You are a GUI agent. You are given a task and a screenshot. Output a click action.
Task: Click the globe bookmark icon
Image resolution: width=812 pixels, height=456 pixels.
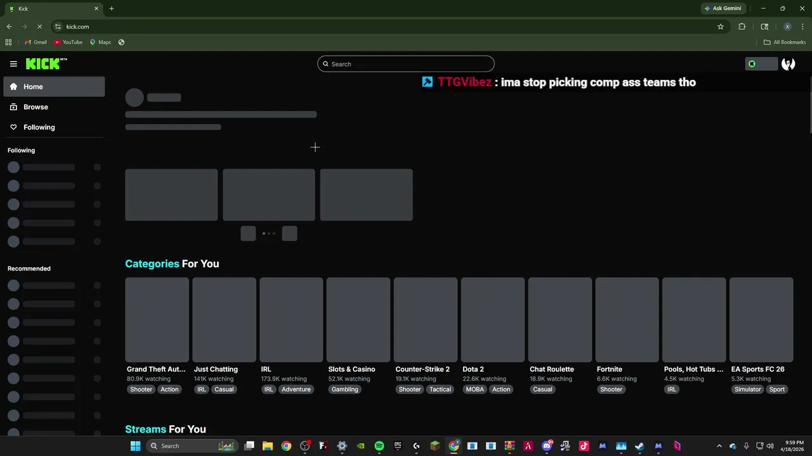click(121, 42)
